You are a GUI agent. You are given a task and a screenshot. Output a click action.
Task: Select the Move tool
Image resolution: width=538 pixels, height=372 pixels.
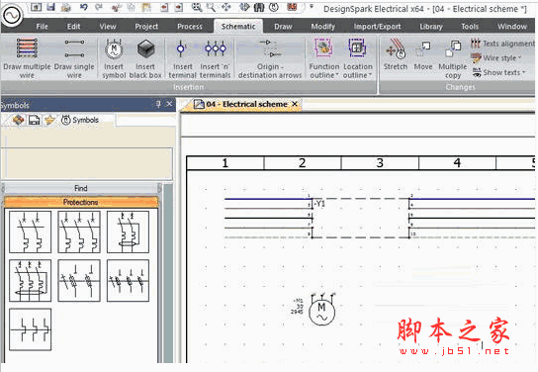pyautogui.click(x=423, y=54)
